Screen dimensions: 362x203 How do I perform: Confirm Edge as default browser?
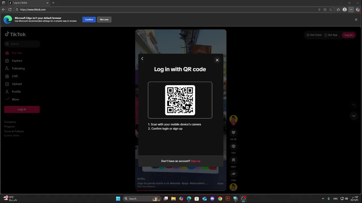point(89,19)
